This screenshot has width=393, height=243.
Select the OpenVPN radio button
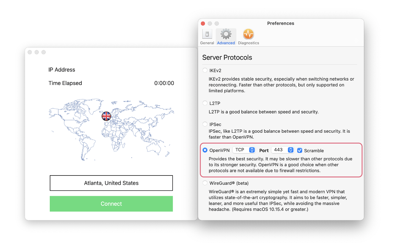coord(205,150)
